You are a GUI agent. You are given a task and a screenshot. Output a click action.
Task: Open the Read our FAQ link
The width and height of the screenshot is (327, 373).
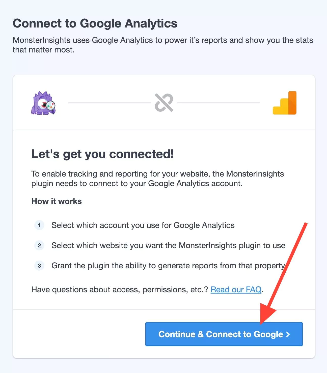(236, 290)
